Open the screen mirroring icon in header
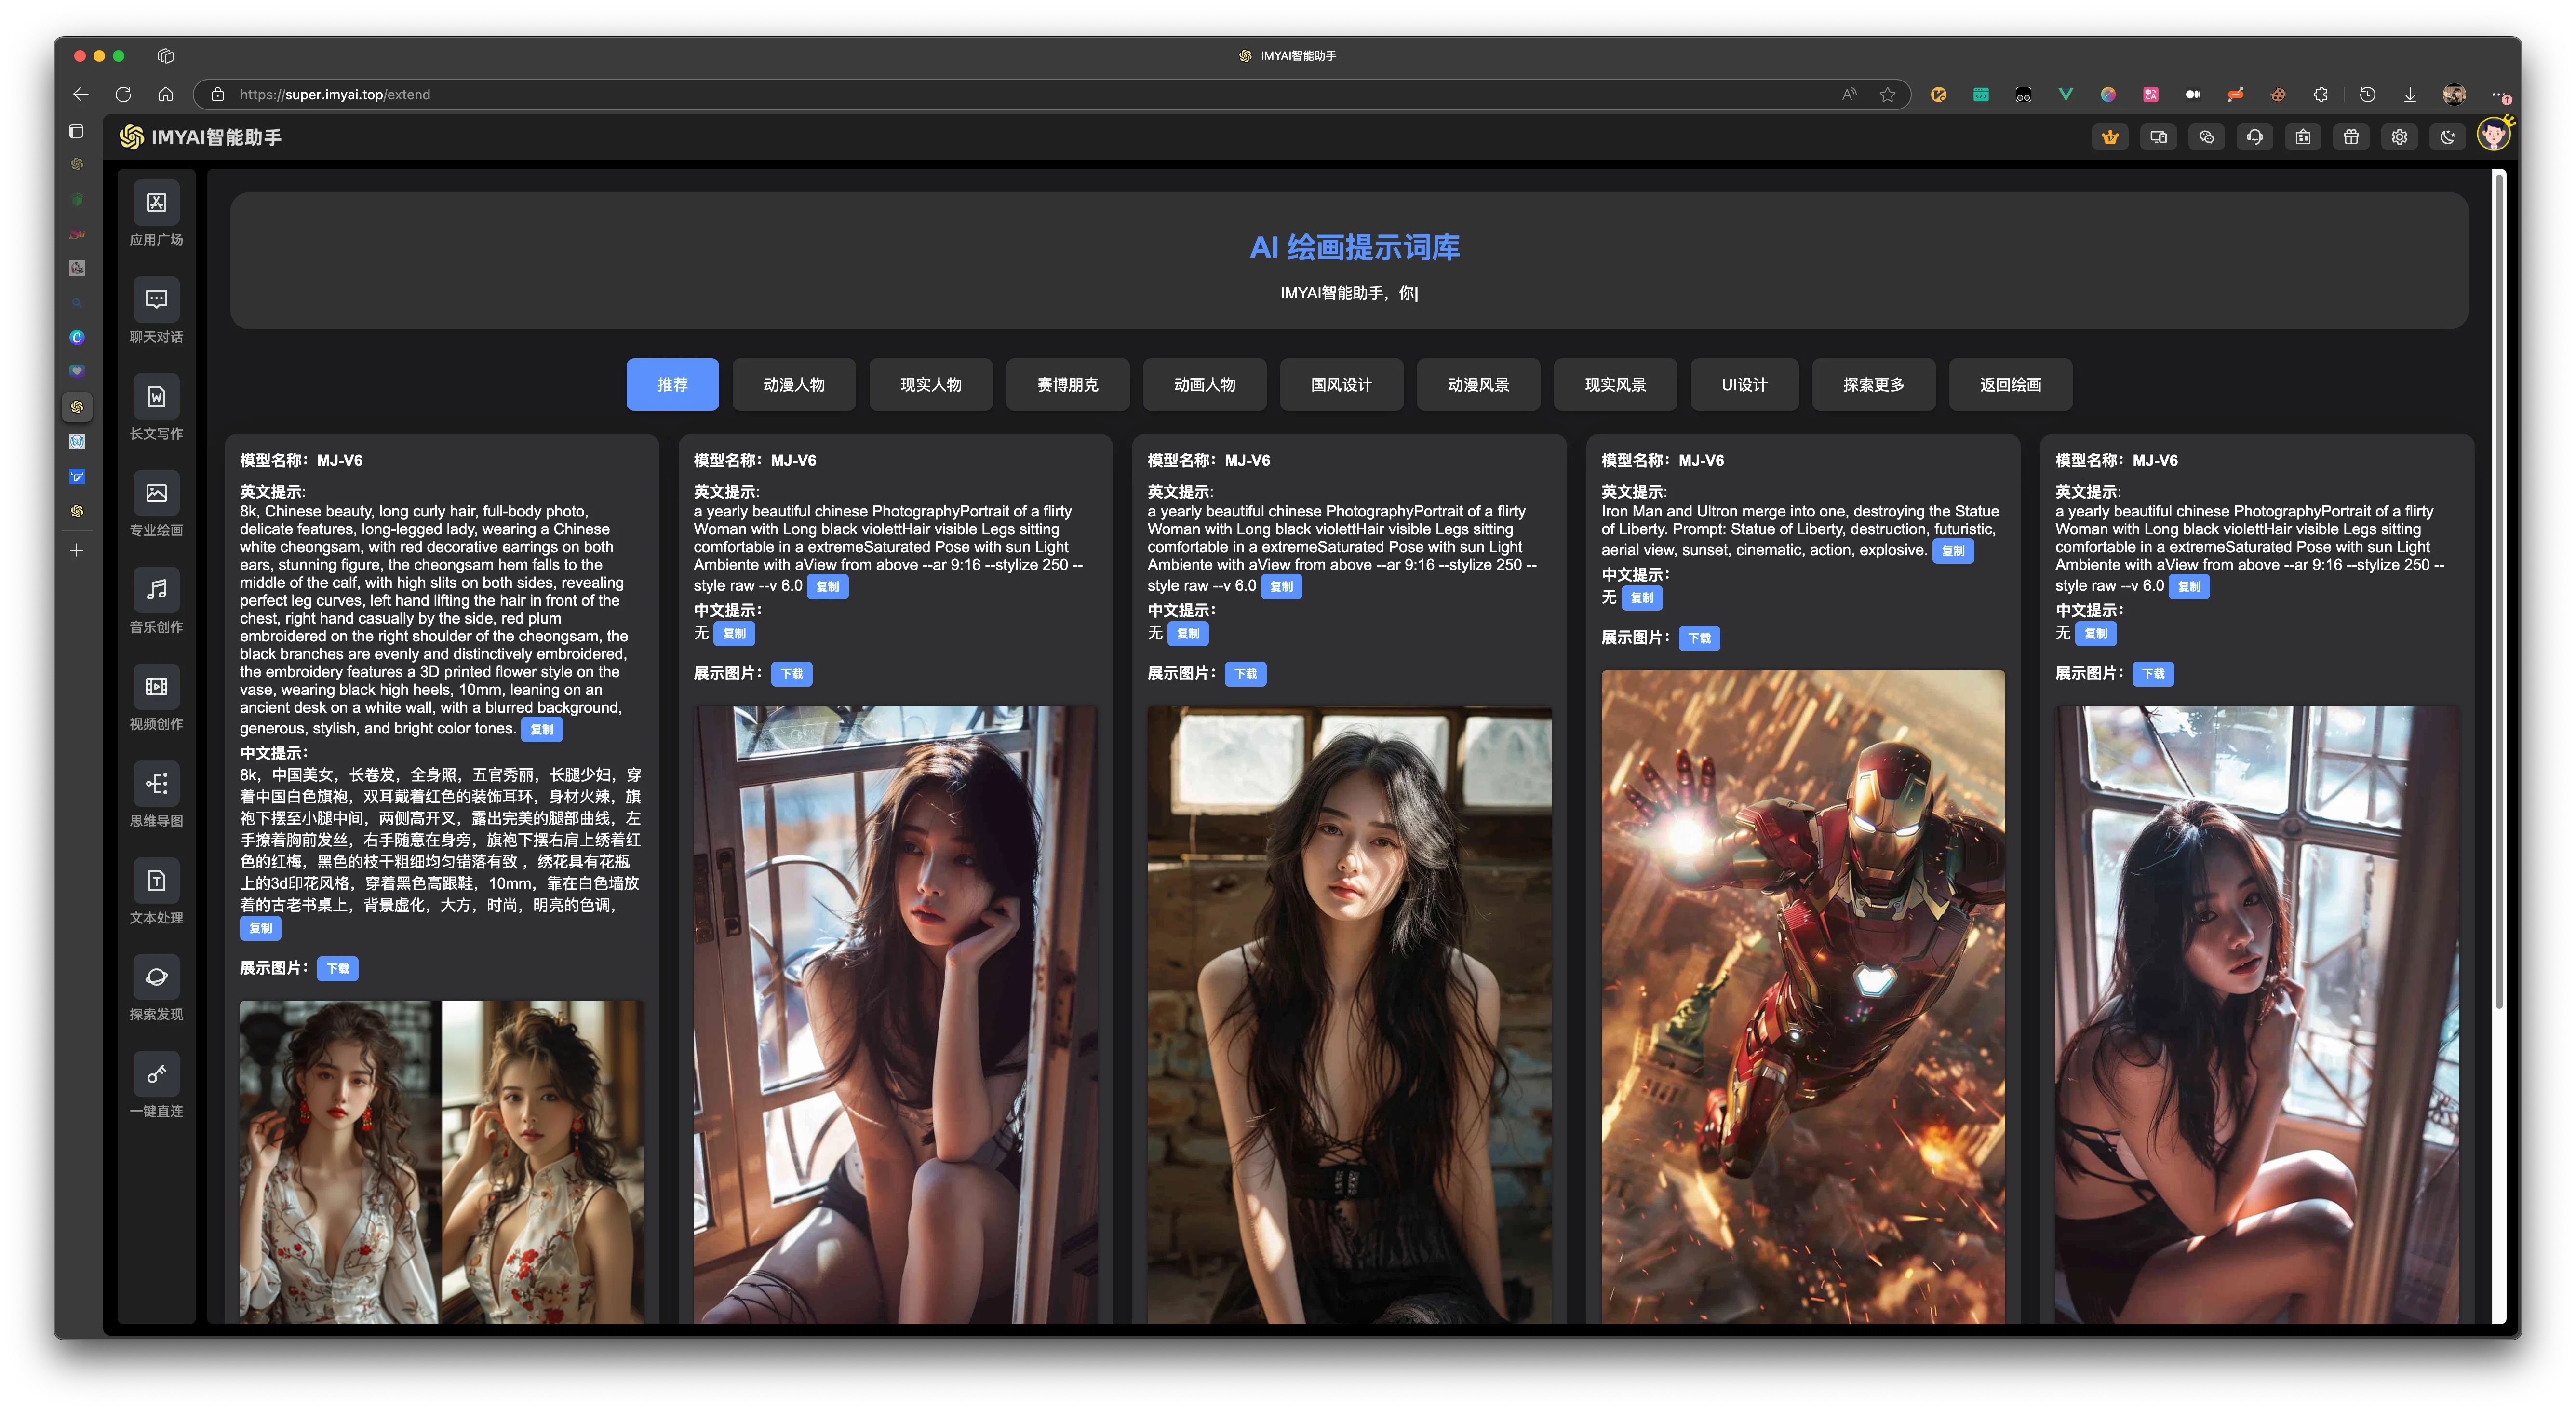This screenshot has height=1411, width=2576. (2158, 137)
